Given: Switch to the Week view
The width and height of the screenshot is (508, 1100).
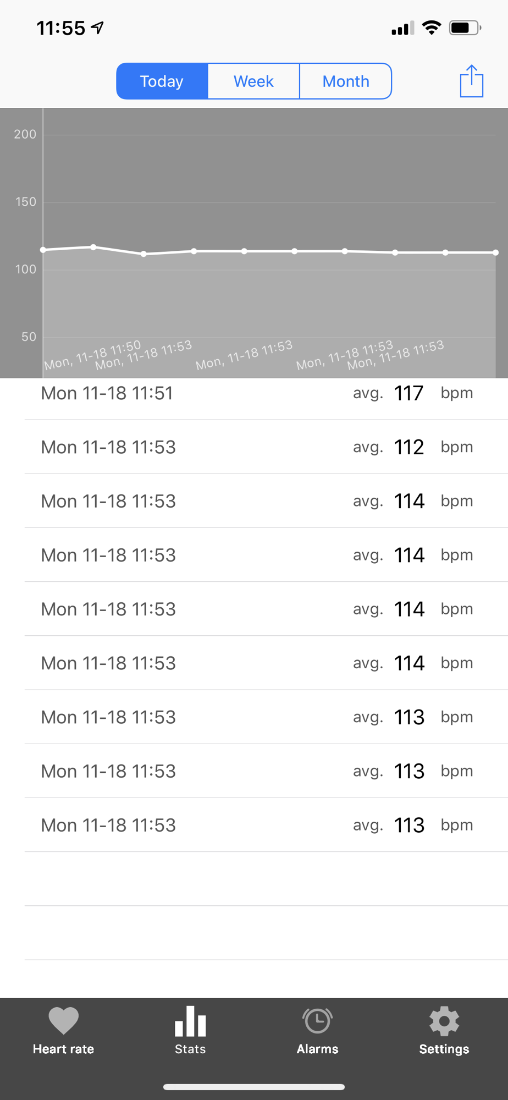Looking at the screenshot, I should pos(253,81).
